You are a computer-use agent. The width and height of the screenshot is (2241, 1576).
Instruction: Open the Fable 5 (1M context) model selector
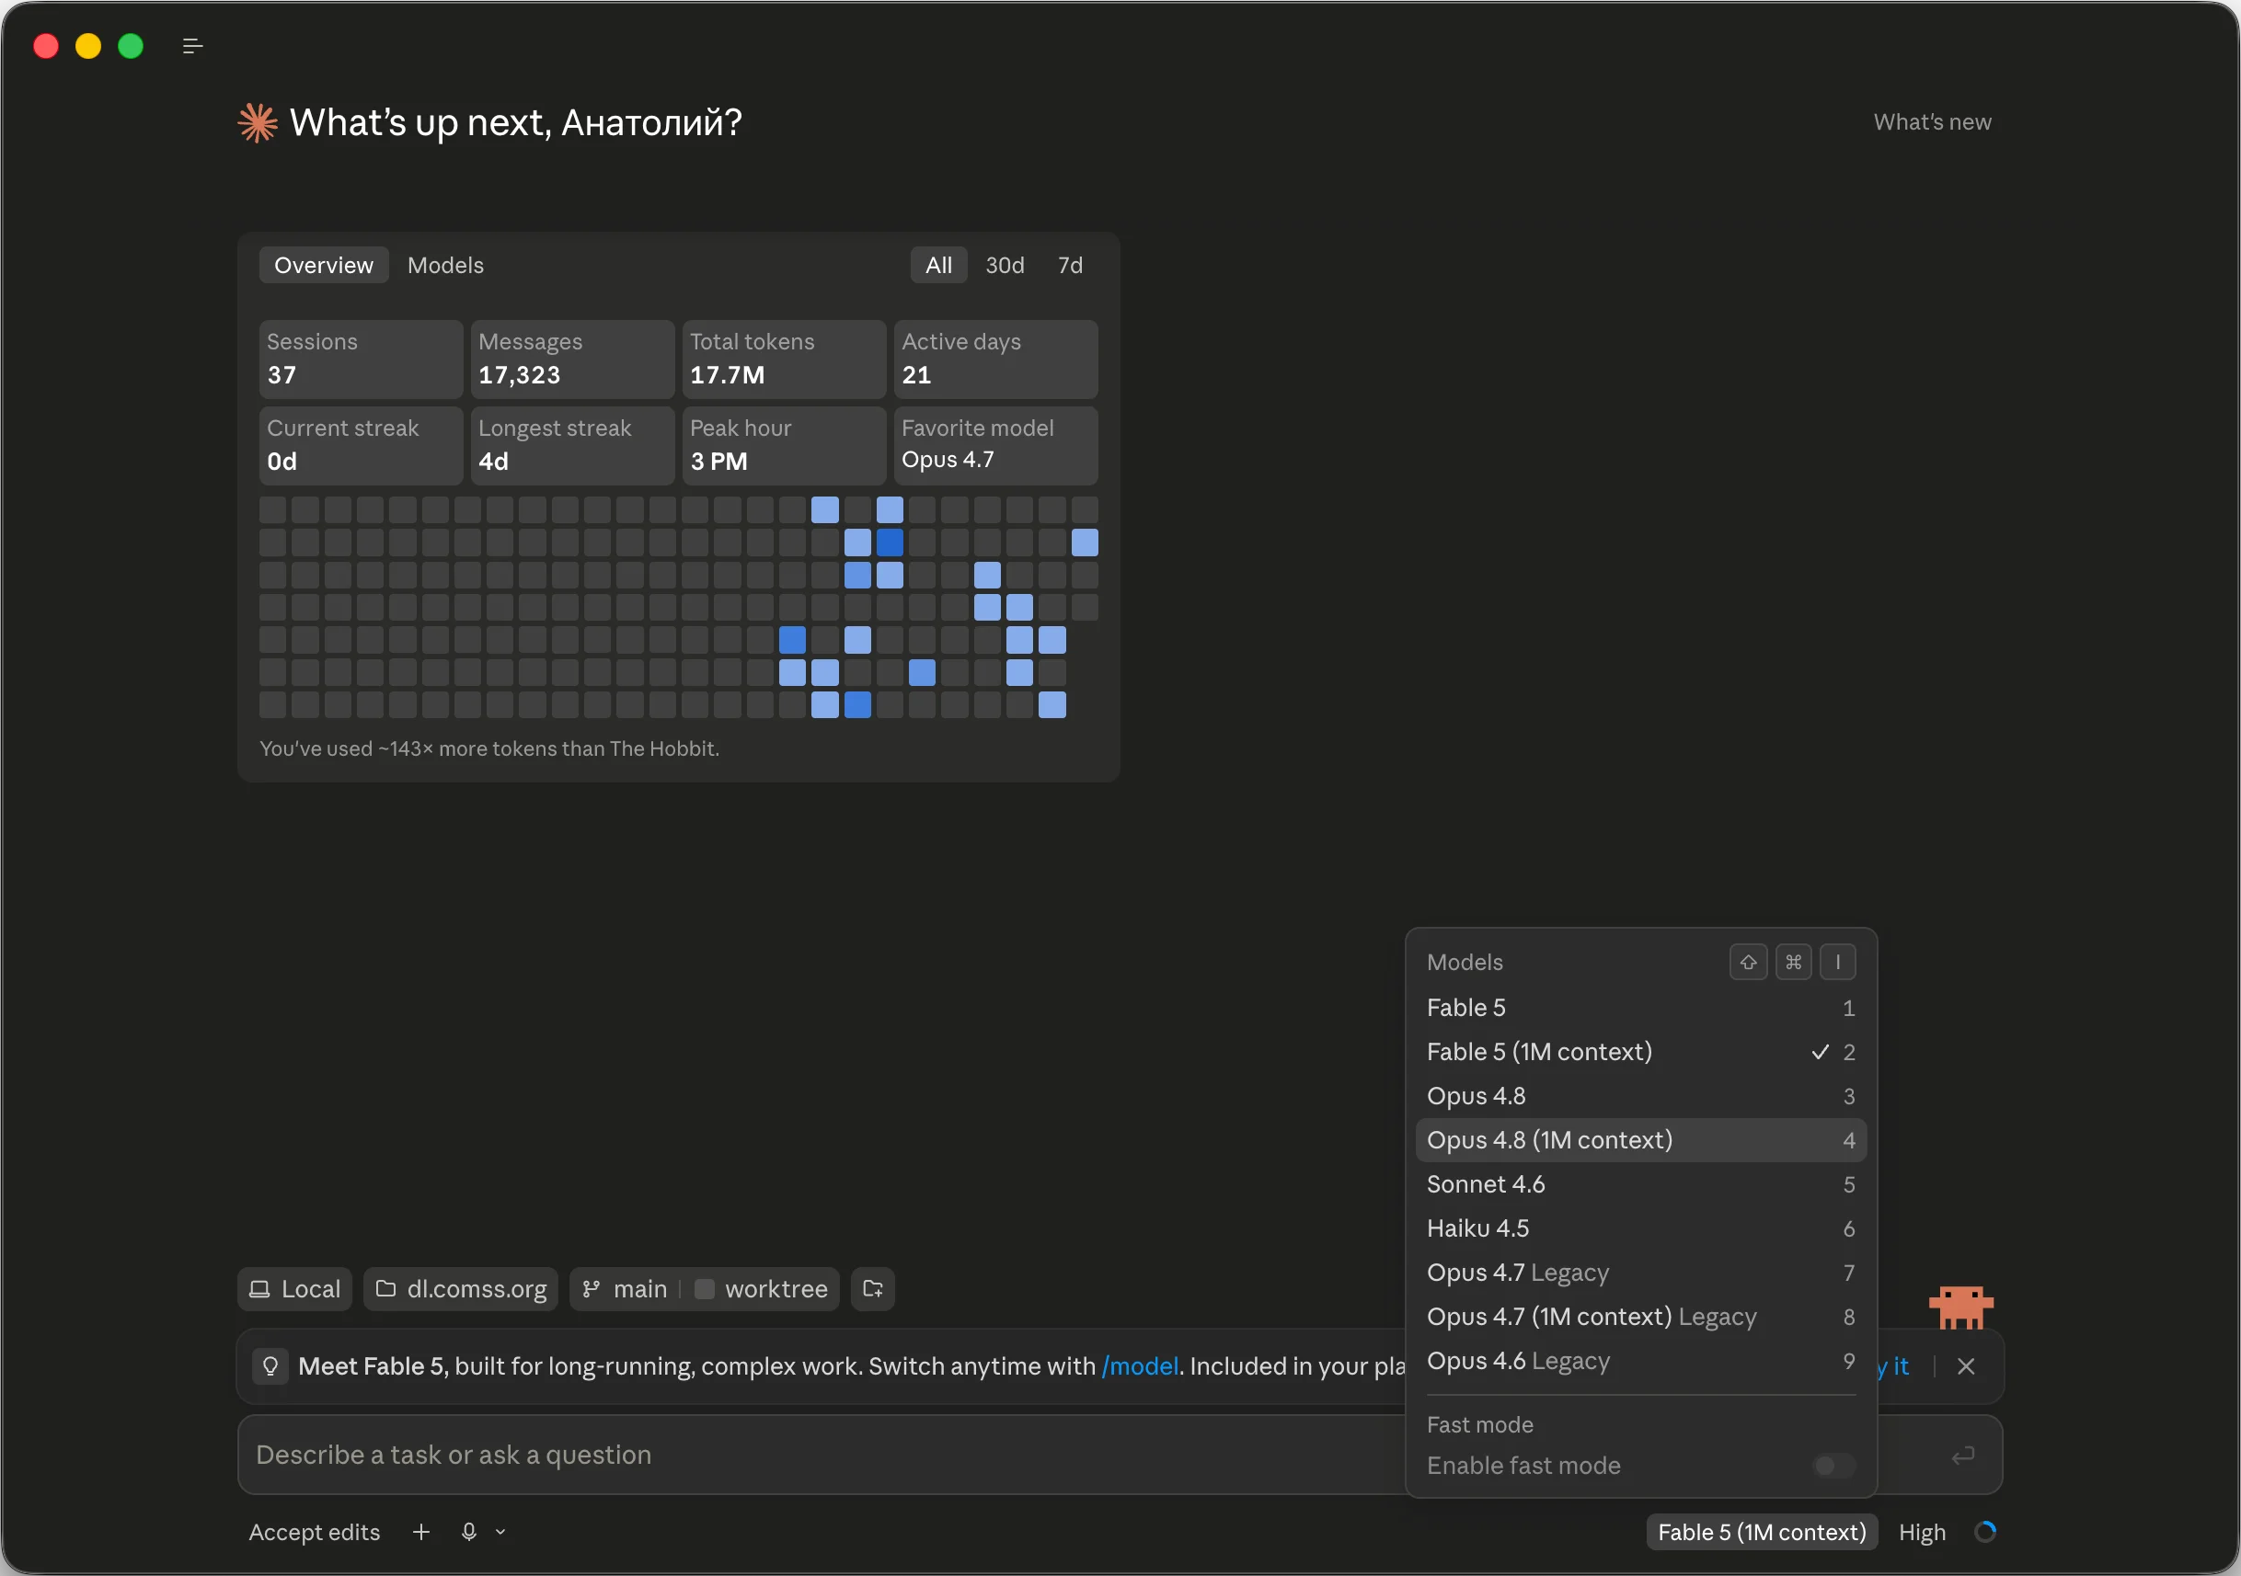coord(1761,1532)
